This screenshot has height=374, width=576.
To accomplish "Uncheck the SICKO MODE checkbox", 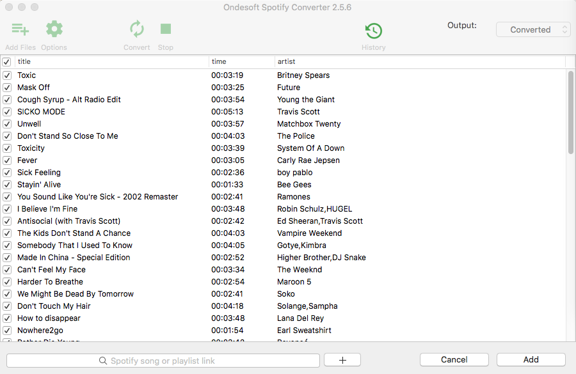I will 7,112.
